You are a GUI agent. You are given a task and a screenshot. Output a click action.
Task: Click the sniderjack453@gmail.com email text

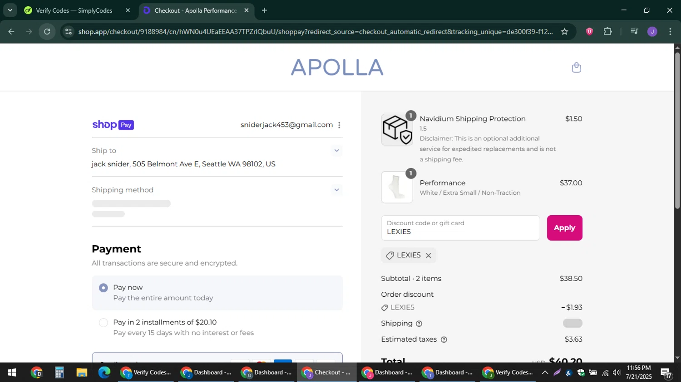[x=286, y=125]
